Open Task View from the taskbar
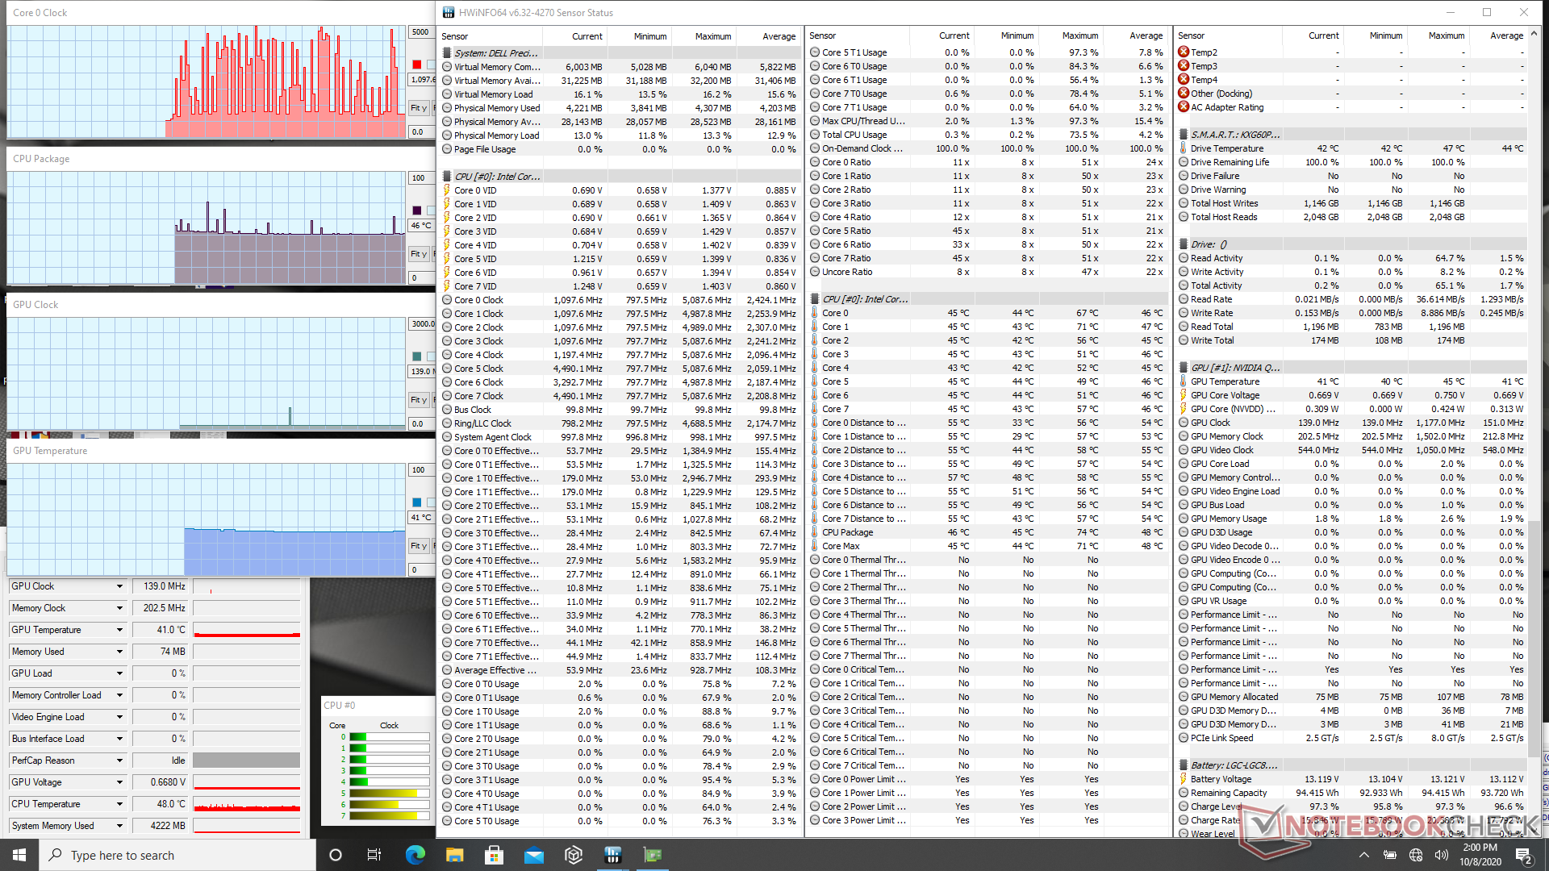 [374, 855]
